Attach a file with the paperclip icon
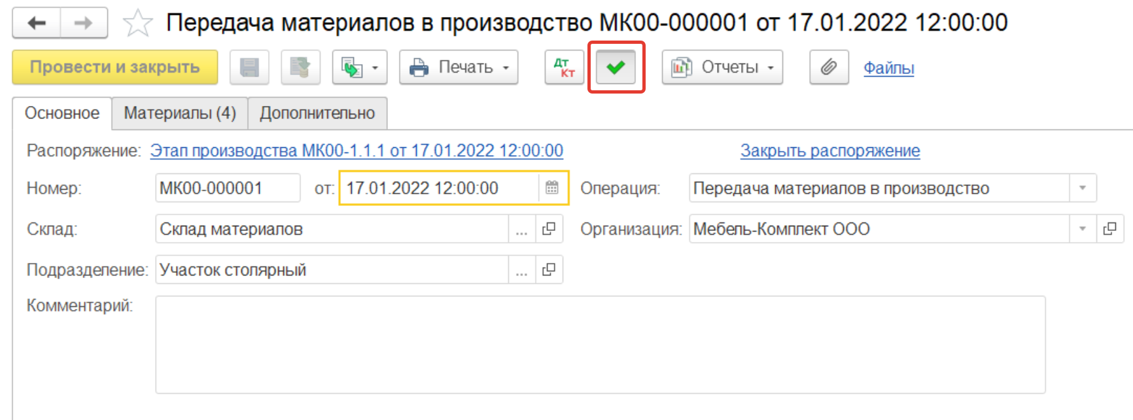 [829, 67]
